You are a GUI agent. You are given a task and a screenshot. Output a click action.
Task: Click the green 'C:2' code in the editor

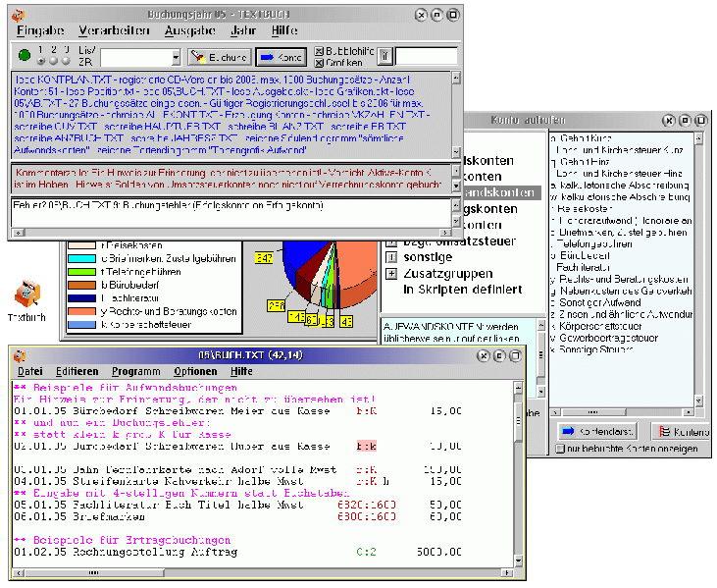pos(366,552)
